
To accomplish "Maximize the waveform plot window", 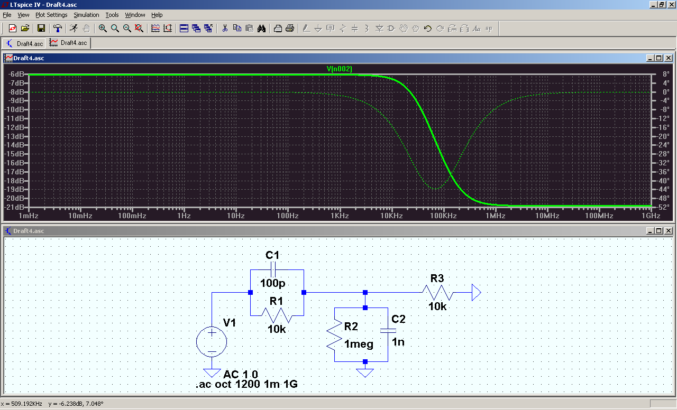I will pyautogui.click(x=659, y=58).
